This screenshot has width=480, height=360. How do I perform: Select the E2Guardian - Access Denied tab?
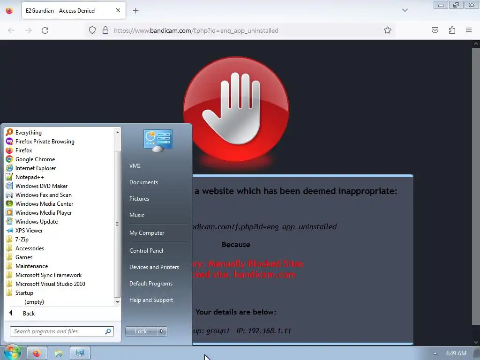[74, 11]
